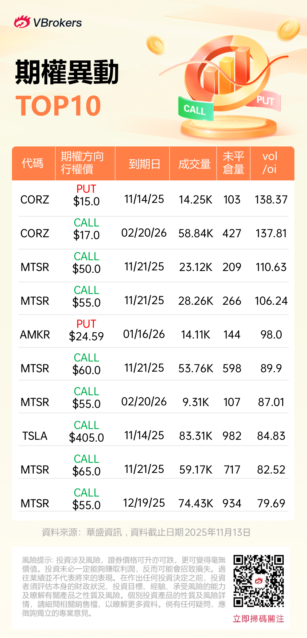Click the 資料來源 華盛資訊 text
307x638 pixels.
[x=82, y=532]
